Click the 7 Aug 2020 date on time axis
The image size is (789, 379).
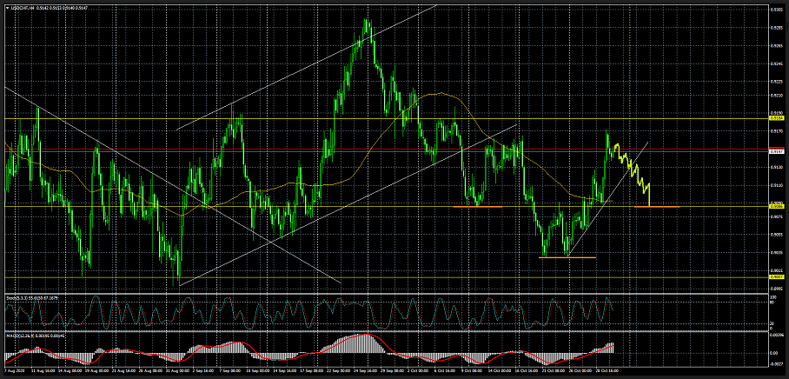tap(12, 370)
